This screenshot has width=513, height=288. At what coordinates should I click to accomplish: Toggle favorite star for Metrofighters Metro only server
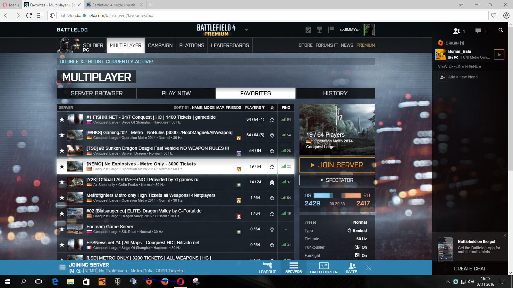point(62,198)
